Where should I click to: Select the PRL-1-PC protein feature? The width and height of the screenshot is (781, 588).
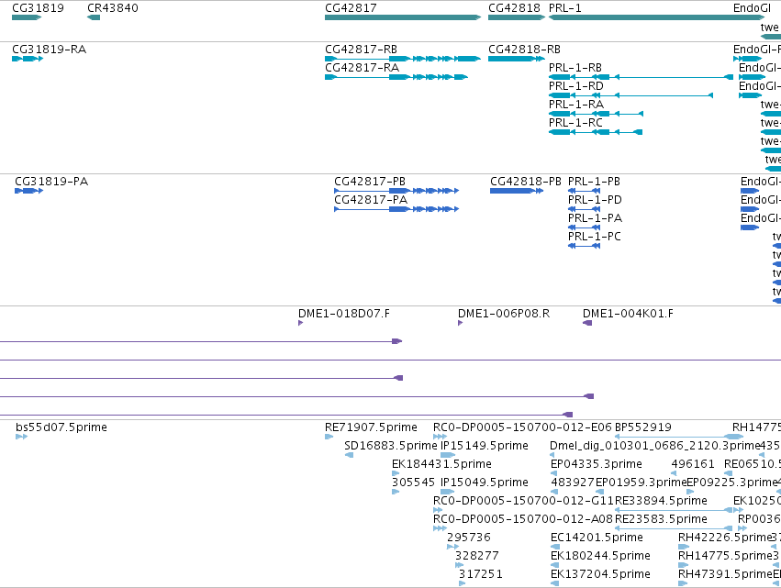(x=584, y=246)
